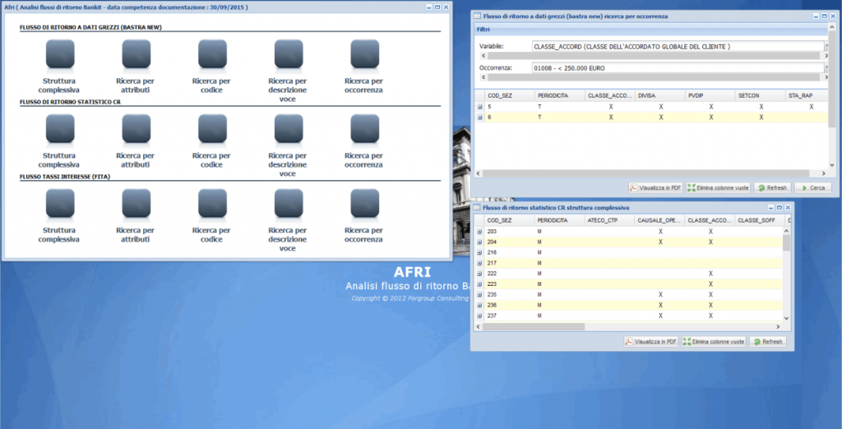This screenshot has width=842, height=429.
Task: Open the Occorrenza combo box dropdown
Action: [x=826, y=67]
